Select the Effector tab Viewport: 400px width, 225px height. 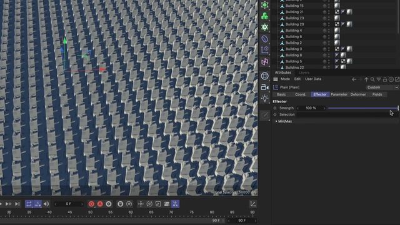click(x=320, y=94)
